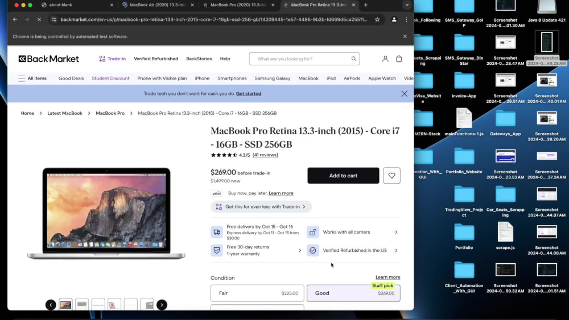
Task: Close the automated test software notice
Action: coord(405,36)
